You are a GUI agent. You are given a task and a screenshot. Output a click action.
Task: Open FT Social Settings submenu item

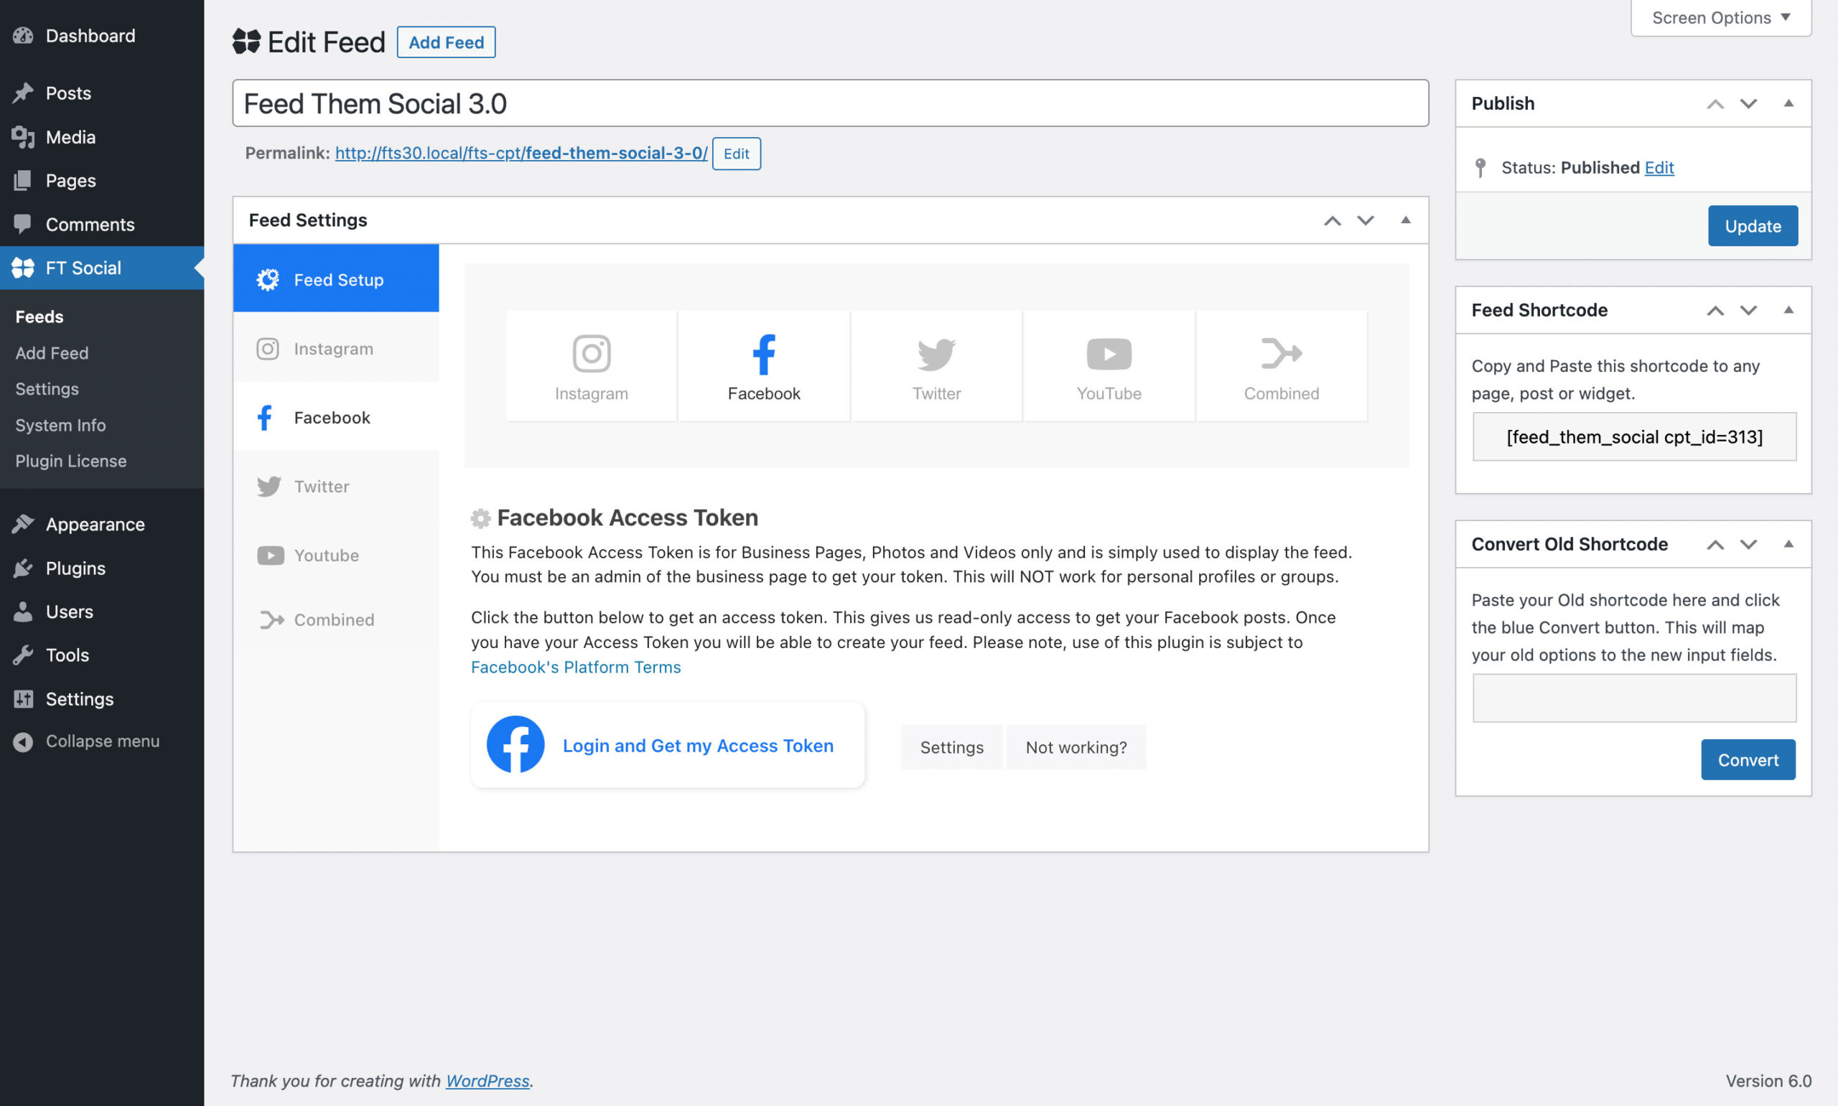[46, 388]
